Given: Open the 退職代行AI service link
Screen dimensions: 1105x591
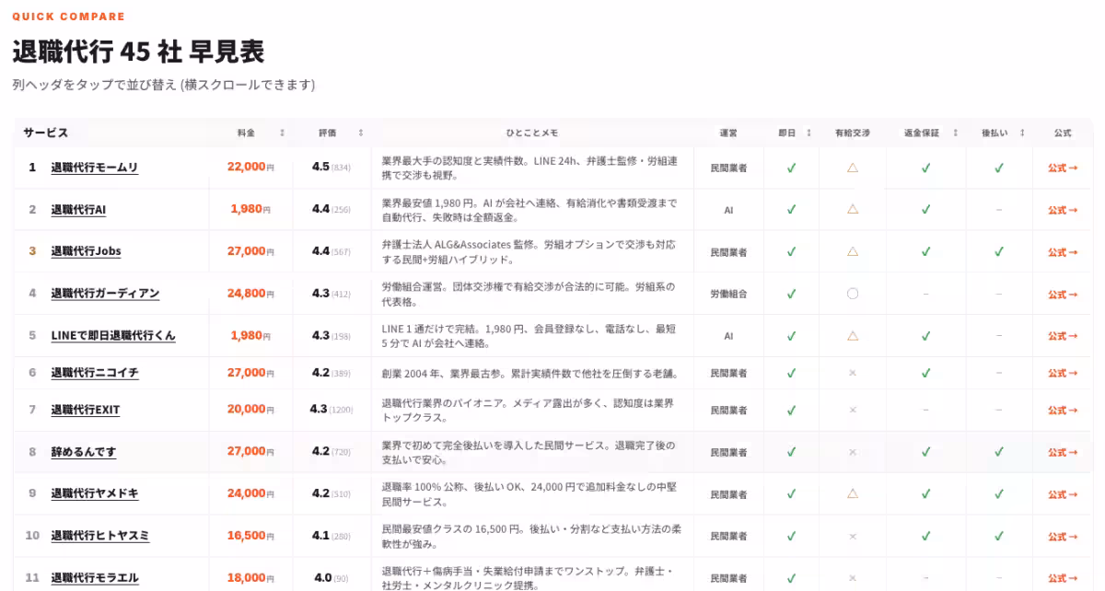Looking at the screenshot, I should pos(78,210).
